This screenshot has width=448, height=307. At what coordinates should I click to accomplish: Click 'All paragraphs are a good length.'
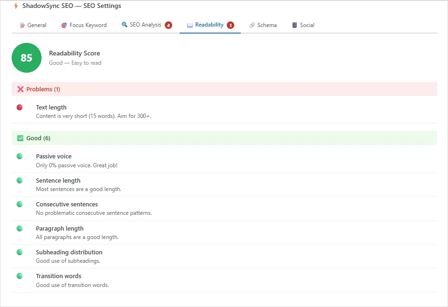pos(77,237)
